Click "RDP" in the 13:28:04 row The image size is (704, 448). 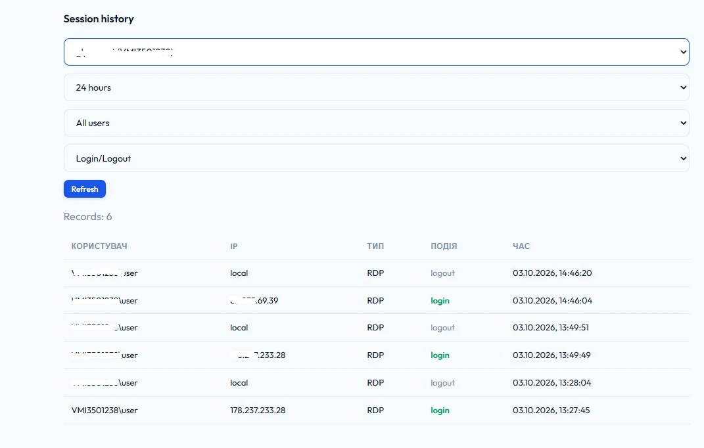(x=375, y=383)
